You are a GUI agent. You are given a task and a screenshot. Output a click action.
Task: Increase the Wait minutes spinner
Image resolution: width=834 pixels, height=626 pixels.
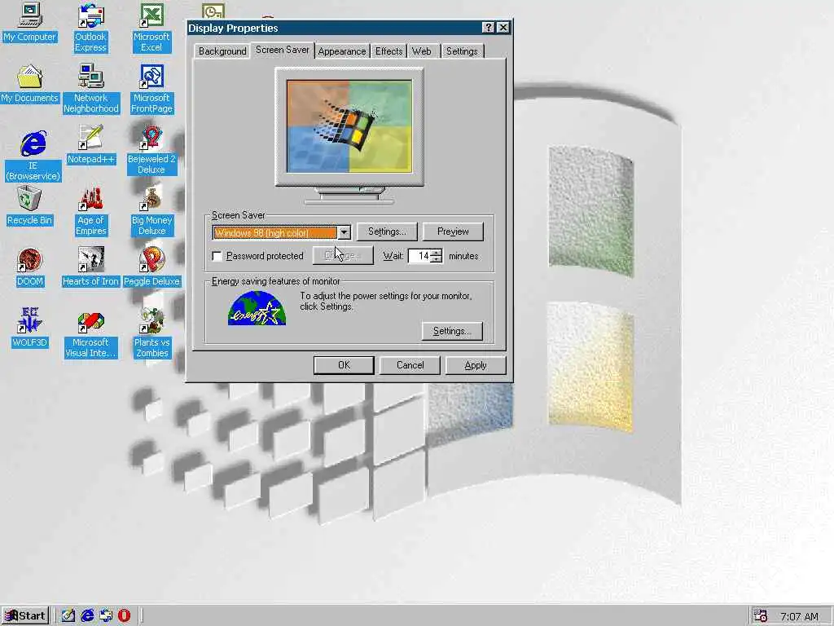pos(437,253)
